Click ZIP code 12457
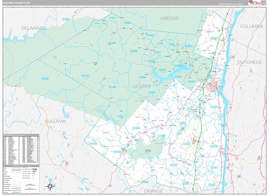This screenshot has width=269, height=195. pyautogui.click(x=157, y=52)
